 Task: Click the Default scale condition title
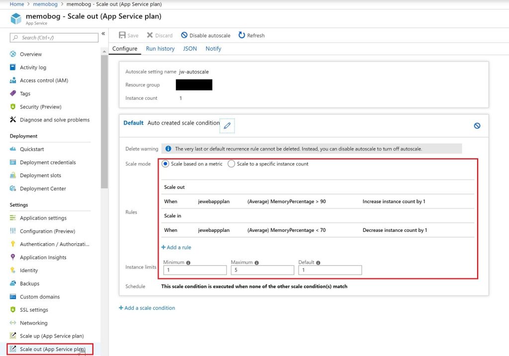[x=133, y=123]
